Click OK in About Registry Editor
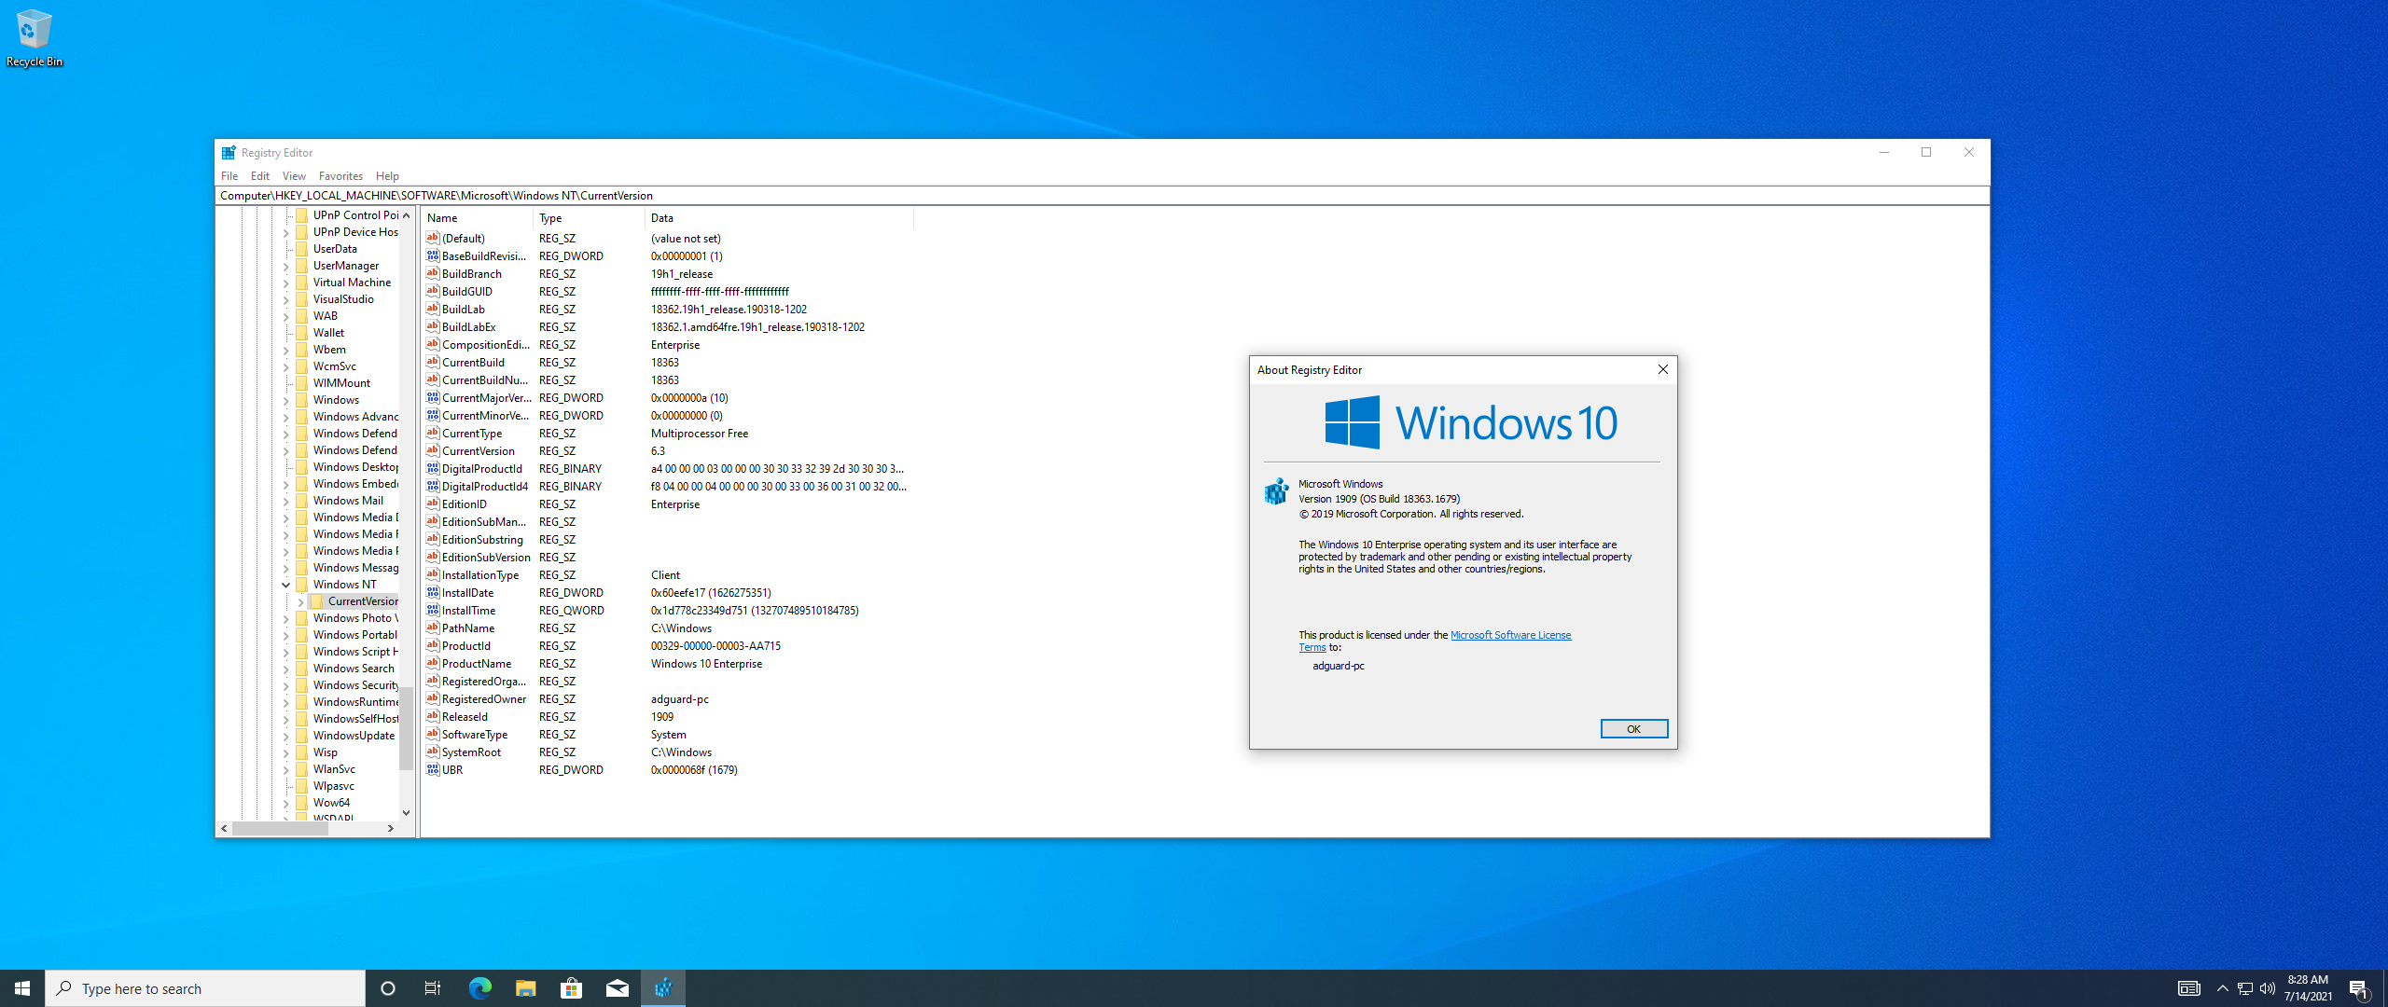This screenshot has width=2388, height=1007. (x=1633, y=728)
